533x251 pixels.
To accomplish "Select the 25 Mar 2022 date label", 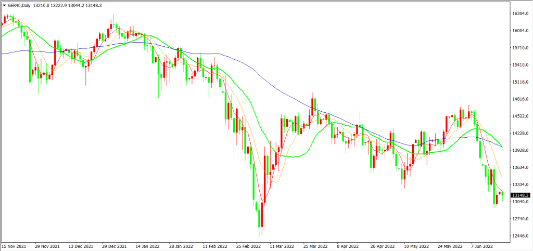I will [315, 246].
